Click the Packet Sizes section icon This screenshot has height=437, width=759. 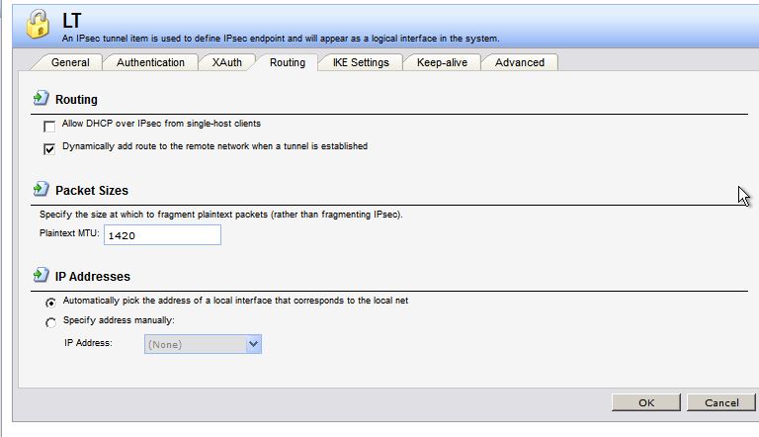[41, 189]
